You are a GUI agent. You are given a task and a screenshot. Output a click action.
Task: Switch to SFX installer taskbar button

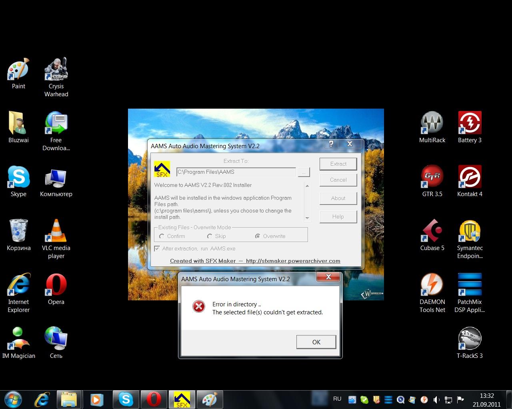coord(182,399)
